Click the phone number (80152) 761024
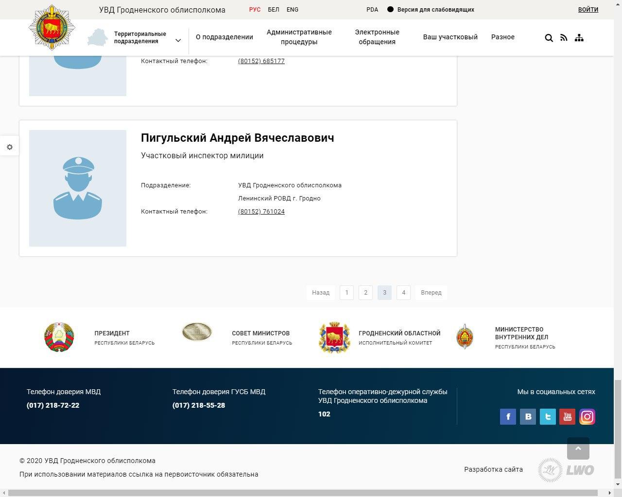The height and width of the screenshot is (497, 622). (x=261, y=212)
